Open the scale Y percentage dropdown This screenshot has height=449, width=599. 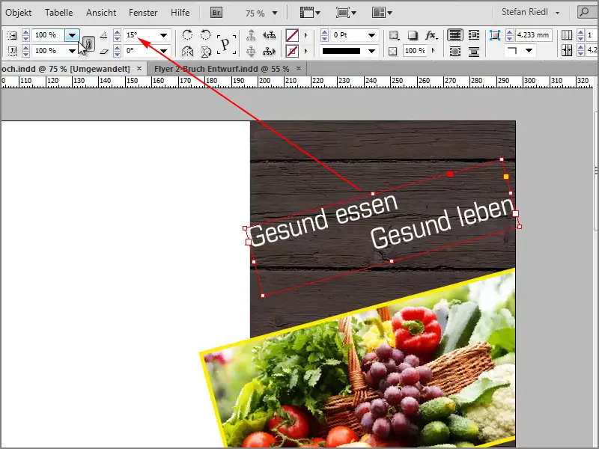[x=72, y=51]
